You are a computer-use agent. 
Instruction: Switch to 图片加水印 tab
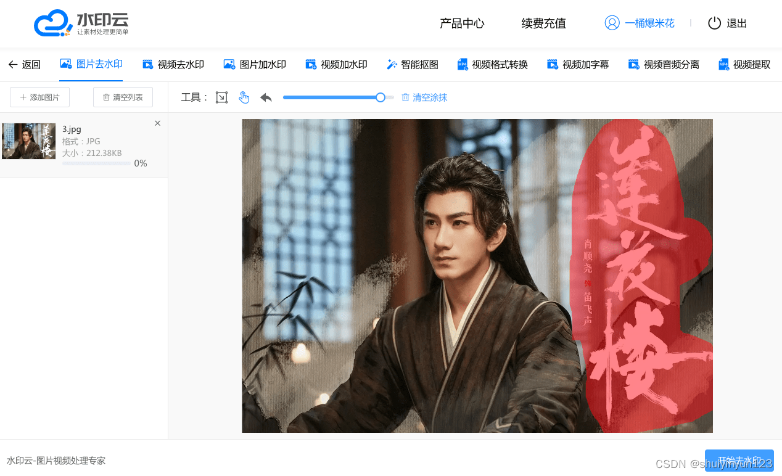click(x=255, y=64)
